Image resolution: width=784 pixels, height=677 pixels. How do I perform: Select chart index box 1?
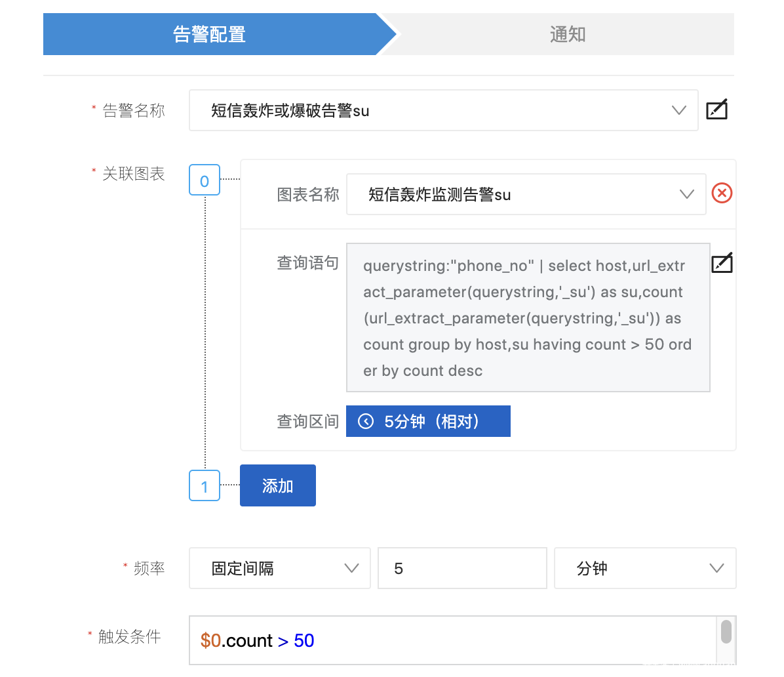click(x=205, y=486)
